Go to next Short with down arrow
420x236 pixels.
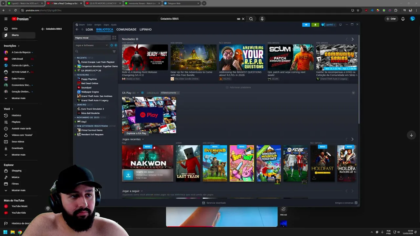tap(411, 135)
